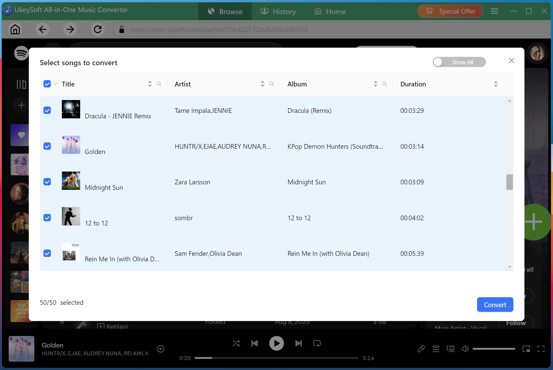Screen dimensions: 553x370
Task: Click the Convert button
Action: point(495,305)
